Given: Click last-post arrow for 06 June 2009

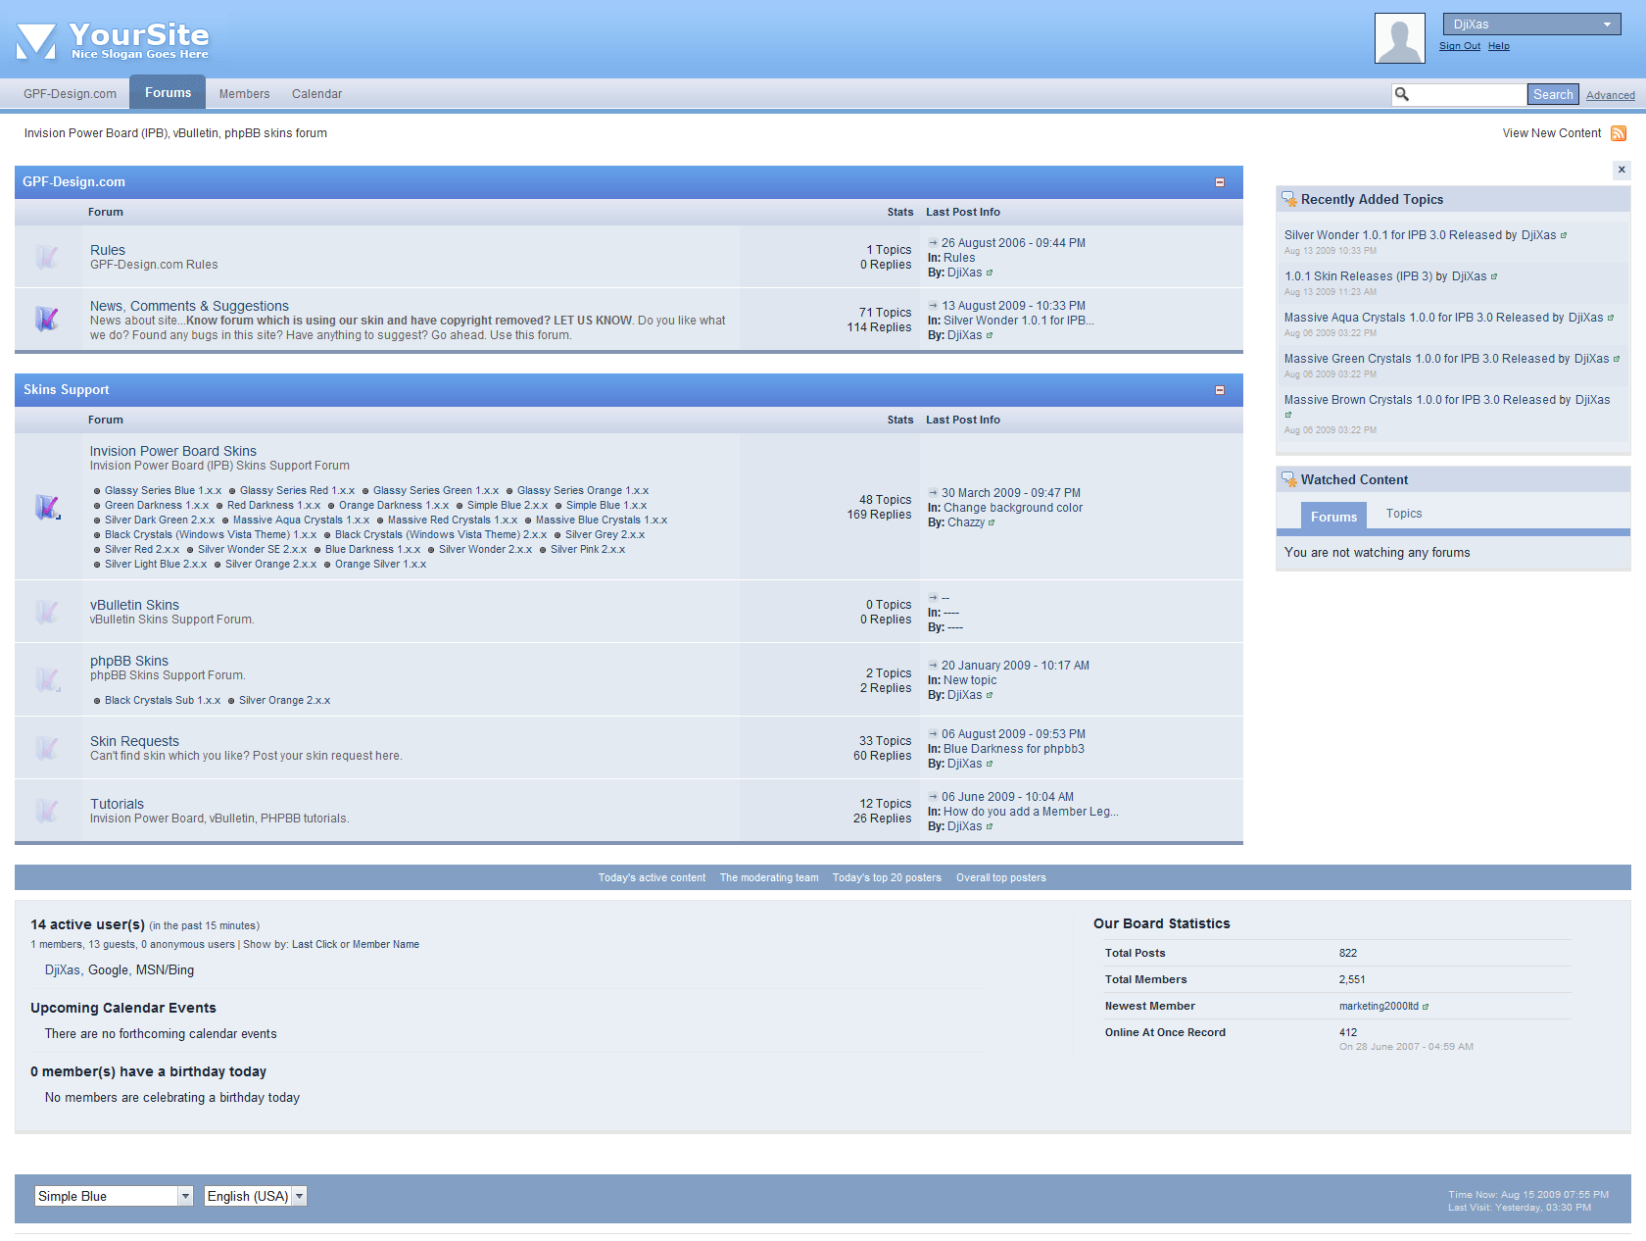Looking at the screenshot, I should (x=933, y=796).
